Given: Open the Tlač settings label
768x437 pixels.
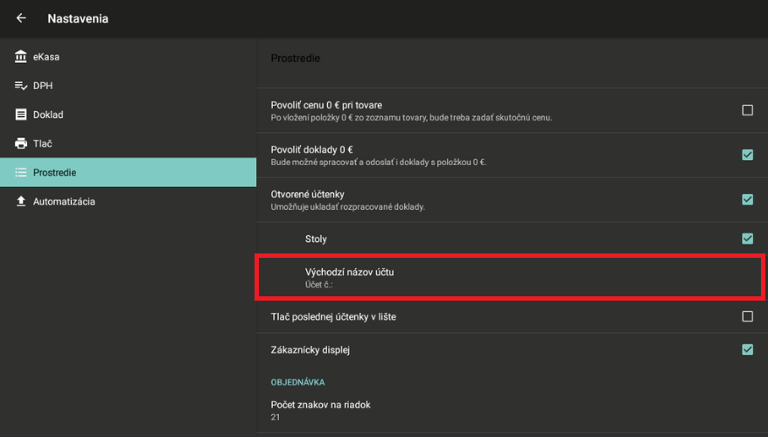Looking at the screenshot, I should (x=44, y=143).
